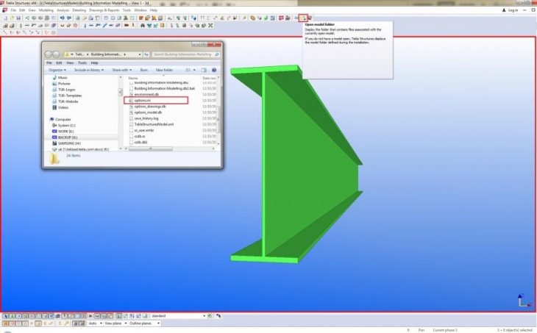Click the Open model folder toolbar icon

tap(303, 18)
